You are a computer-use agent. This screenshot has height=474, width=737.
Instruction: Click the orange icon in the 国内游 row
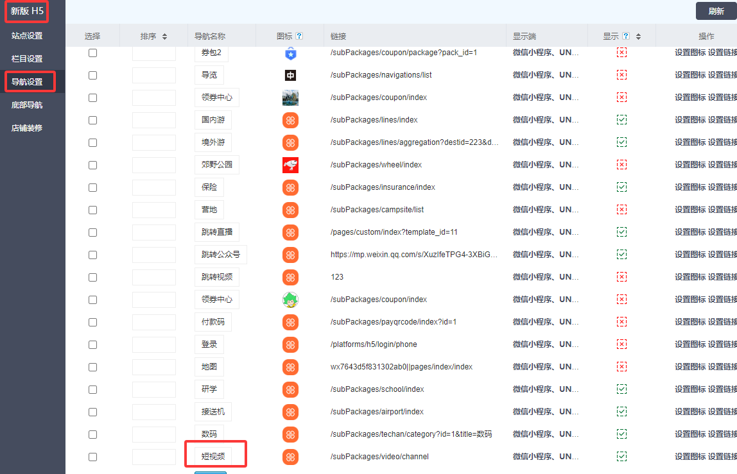290,120
